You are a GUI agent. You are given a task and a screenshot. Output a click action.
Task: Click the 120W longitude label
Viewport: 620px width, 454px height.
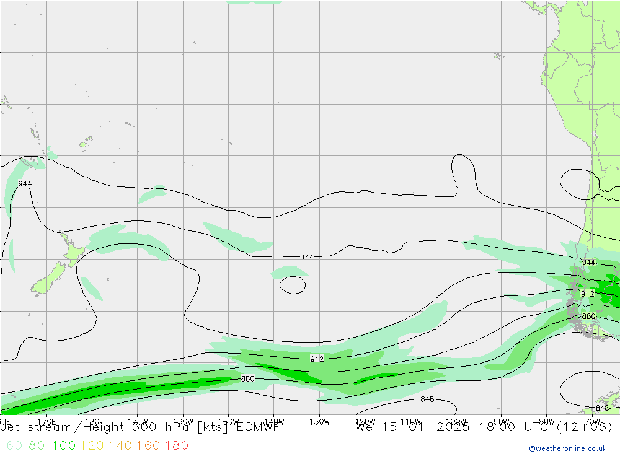(365, 422)
